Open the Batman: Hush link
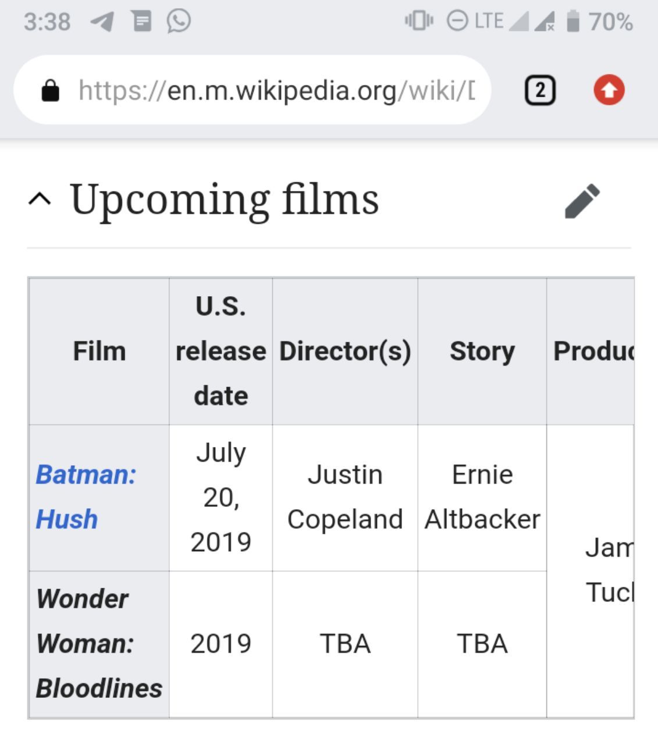Screen dimensions: 658x745 click(86, 496)
